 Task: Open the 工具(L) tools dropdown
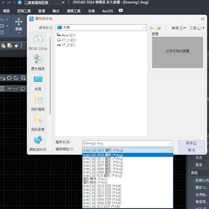197,28
